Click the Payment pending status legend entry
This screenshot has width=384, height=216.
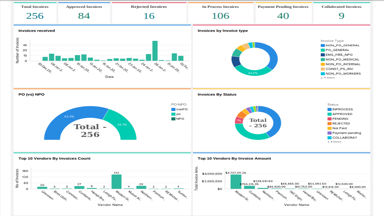pyautogui.click(x=344, y=133)
